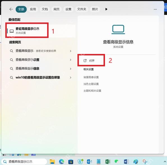The height and width of the screenshot is (165, 167).
Task: Open File Explorer from the taskbar
Action: coord(52,162)
